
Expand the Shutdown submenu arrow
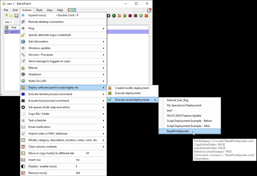(103, 74)
